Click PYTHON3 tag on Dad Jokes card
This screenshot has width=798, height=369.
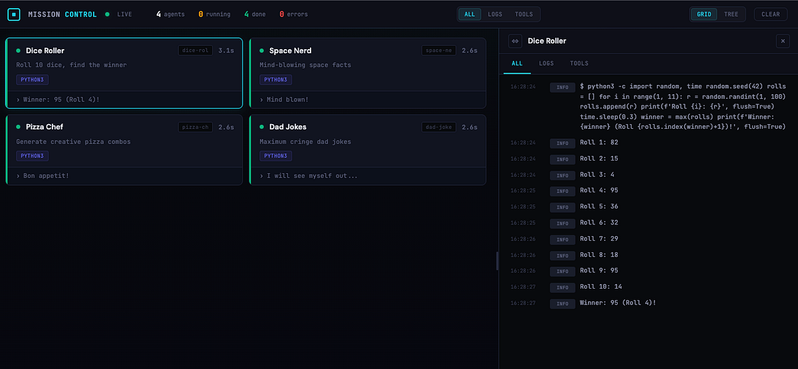coord(275,156)
